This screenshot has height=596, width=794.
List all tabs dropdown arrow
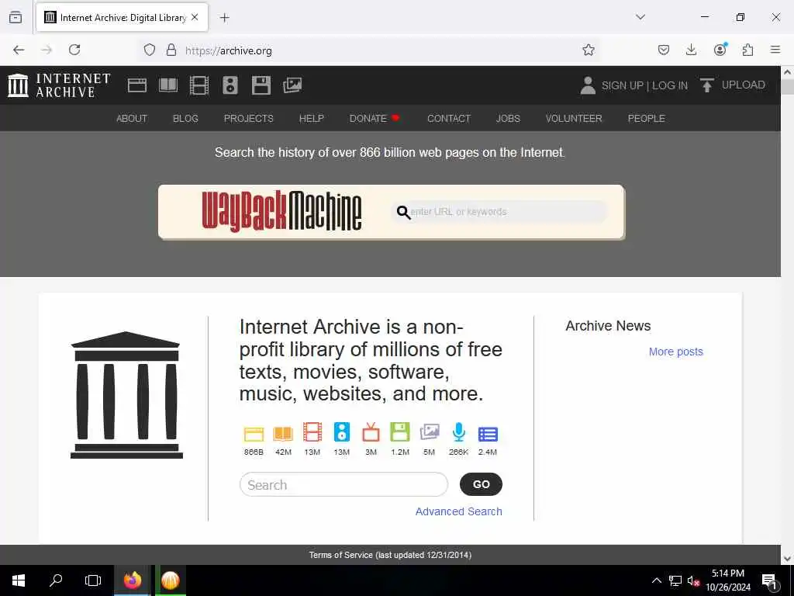(x=640, y=17)
